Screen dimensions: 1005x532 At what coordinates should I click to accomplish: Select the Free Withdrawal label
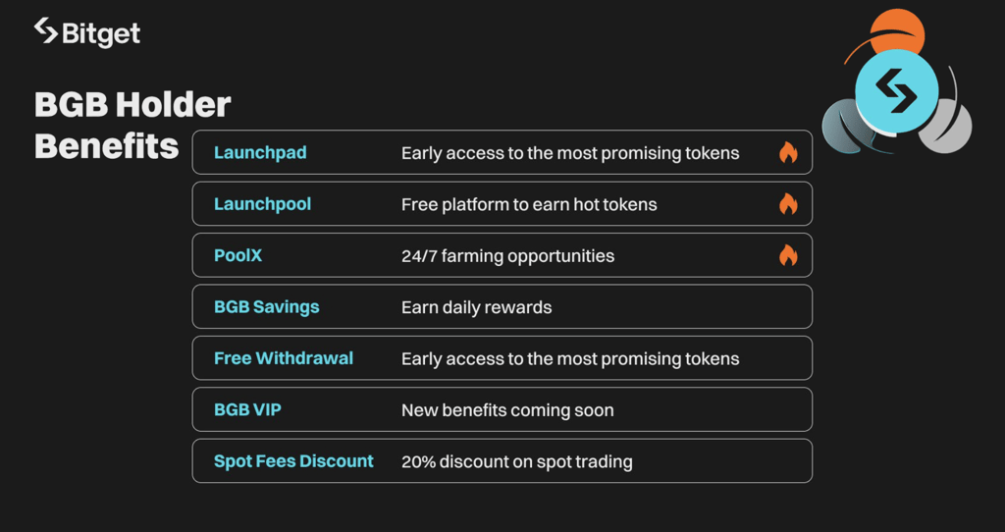pos(284,357)
